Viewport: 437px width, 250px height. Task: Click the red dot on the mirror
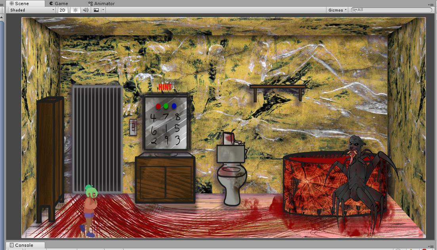[x=158, y=106]
